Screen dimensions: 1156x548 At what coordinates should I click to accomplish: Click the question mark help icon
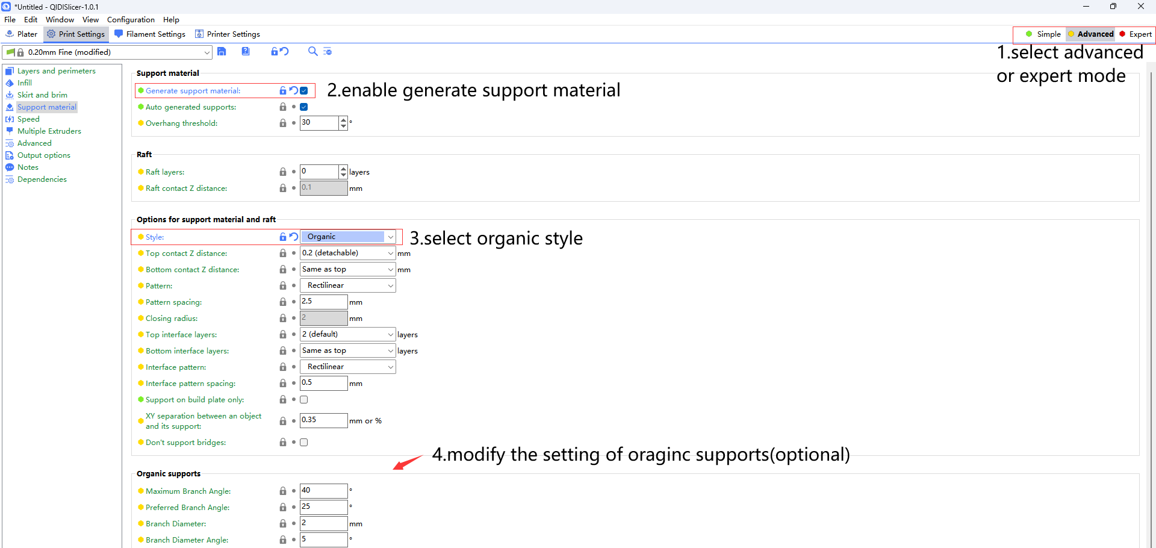coord(246,52)
